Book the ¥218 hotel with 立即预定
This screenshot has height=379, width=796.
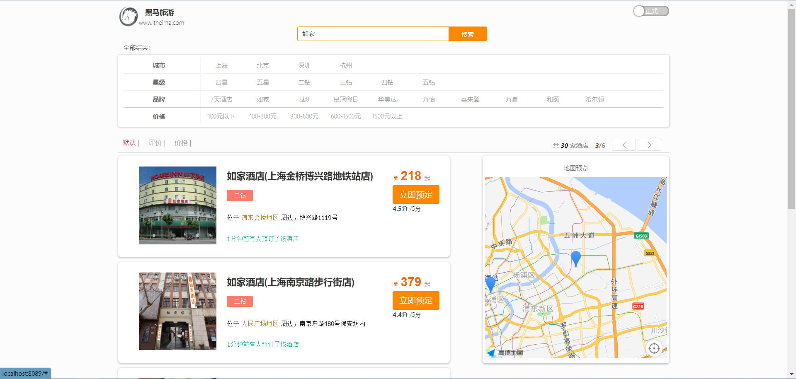(x=416, y=195)
